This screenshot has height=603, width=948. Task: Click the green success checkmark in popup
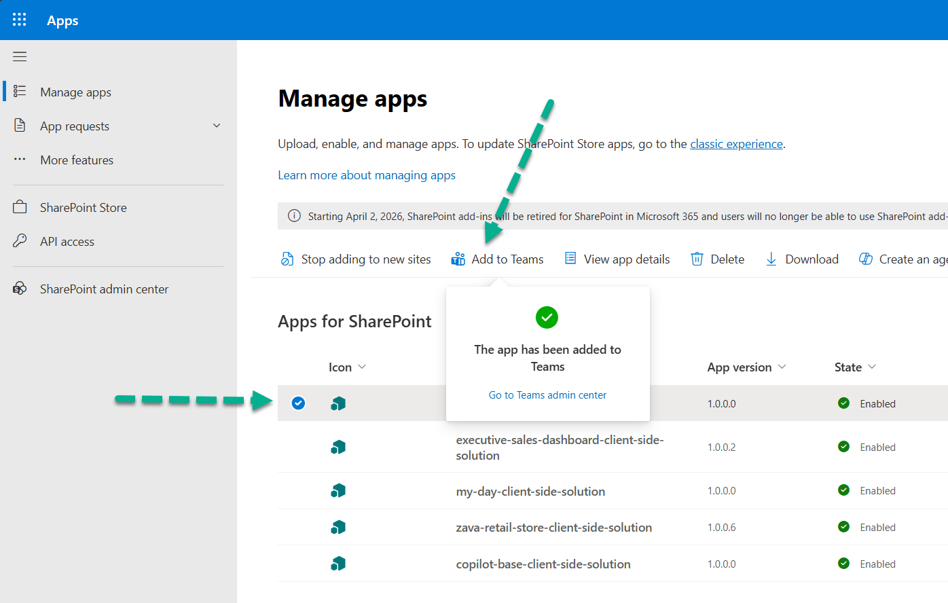547,317
